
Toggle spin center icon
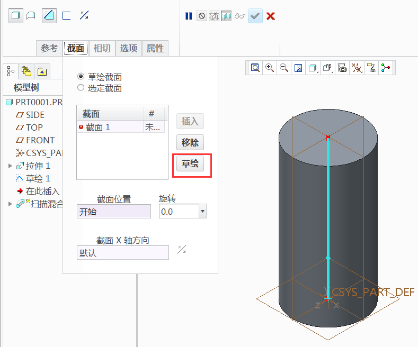click(x=386, y=68)
